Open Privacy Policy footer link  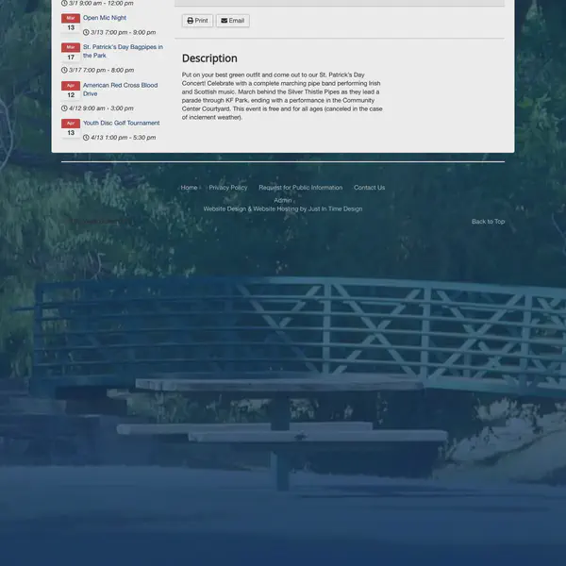tap(228, 188)
